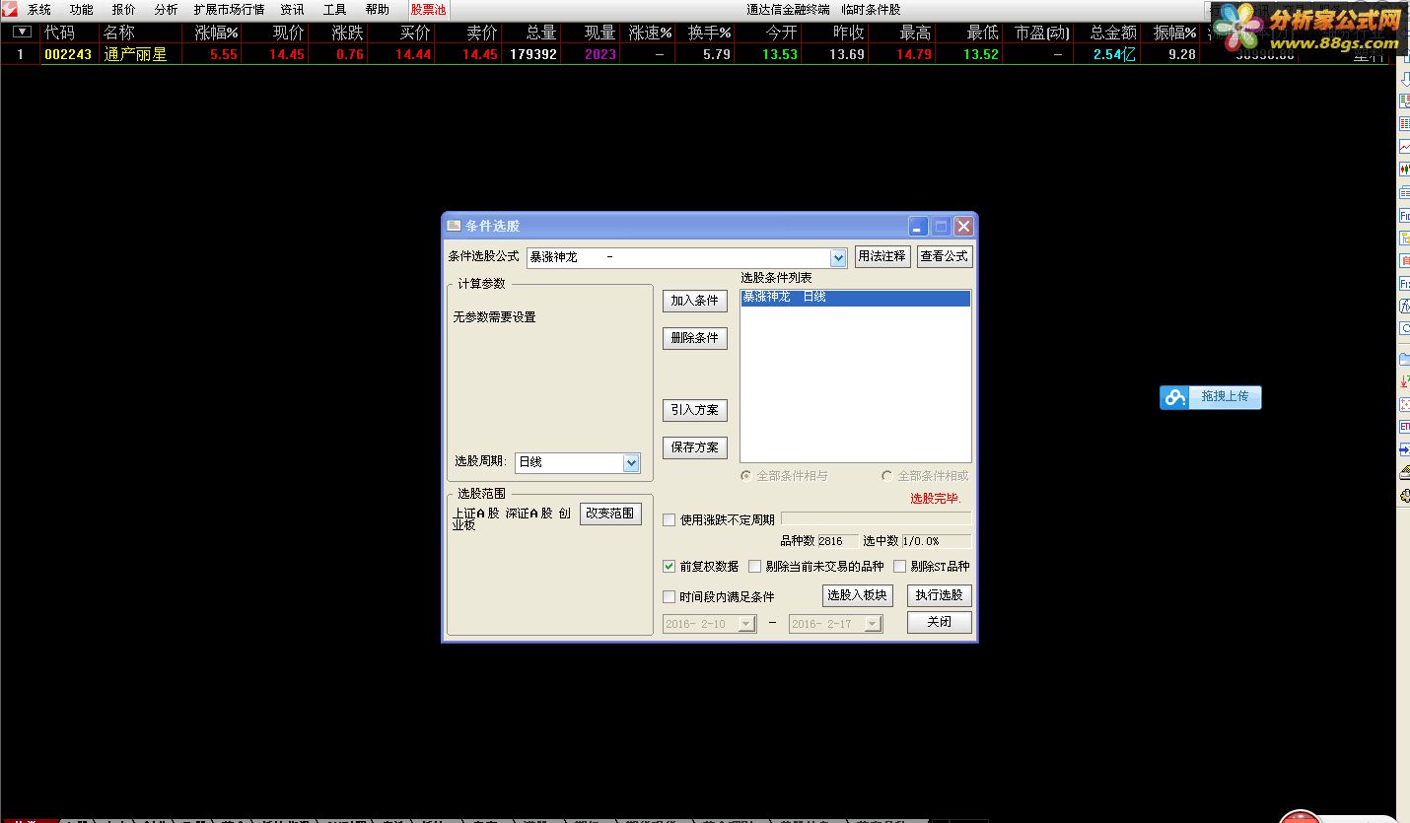Select 全部条件相与 radio option
This screenshot has height=823, width=1410.
747,476
